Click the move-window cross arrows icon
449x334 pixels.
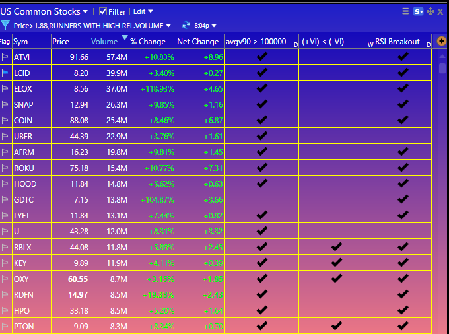[x=431, y=11]
